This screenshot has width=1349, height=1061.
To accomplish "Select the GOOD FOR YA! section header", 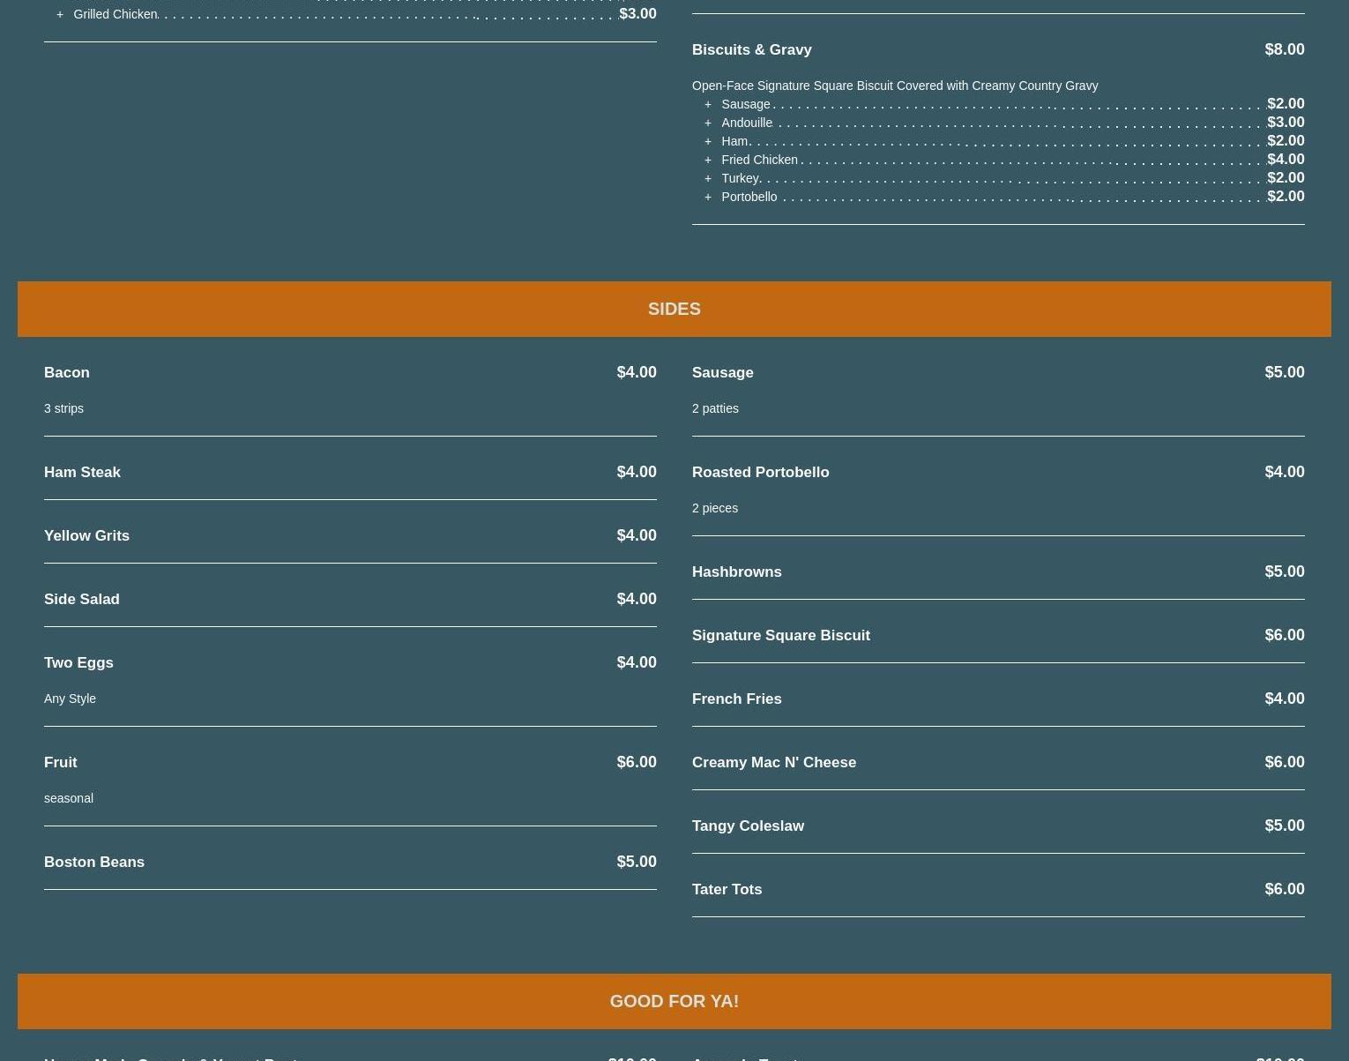I will (674, 1001).
